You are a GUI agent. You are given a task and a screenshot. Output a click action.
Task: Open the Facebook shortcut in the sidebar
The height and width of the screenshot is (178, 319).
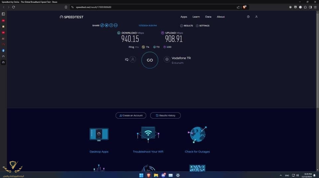(x=3, y=50)
